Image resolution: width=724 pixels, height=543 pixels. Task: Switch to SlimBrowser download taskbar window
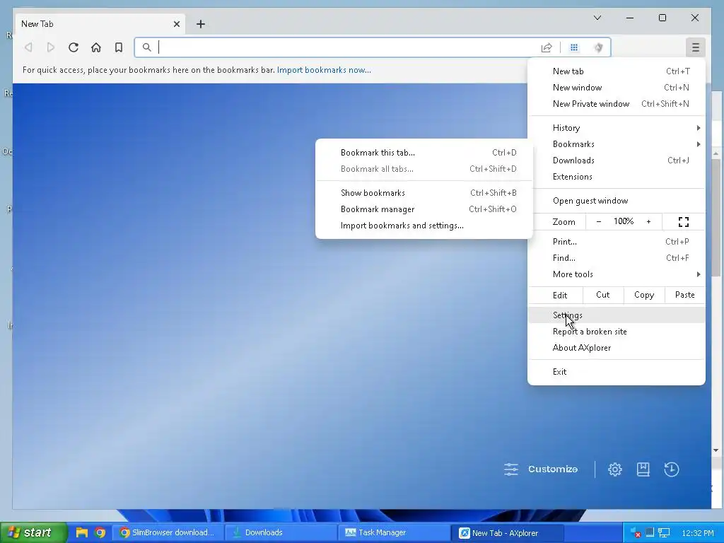168,532
